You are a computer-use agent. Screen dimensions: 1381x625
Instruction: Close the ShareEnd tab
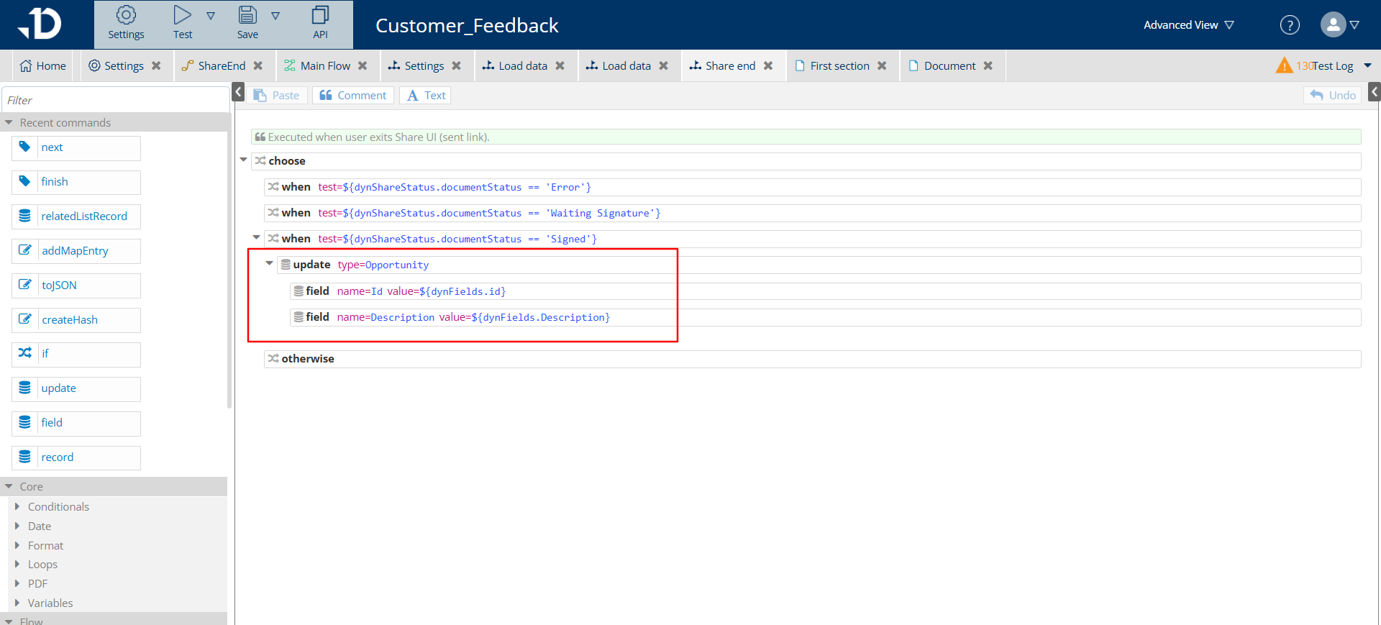pos(258,65)
